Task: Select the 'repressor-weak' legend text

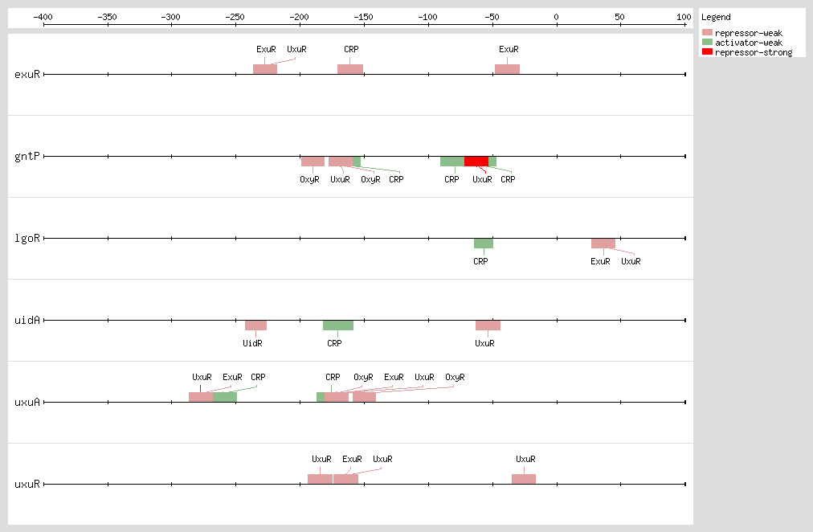Action: 748,33
